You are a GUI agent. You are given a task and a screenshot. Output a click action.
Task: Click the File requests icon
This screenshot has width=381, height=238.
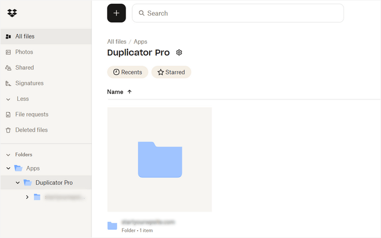click(x=8, y=115)
